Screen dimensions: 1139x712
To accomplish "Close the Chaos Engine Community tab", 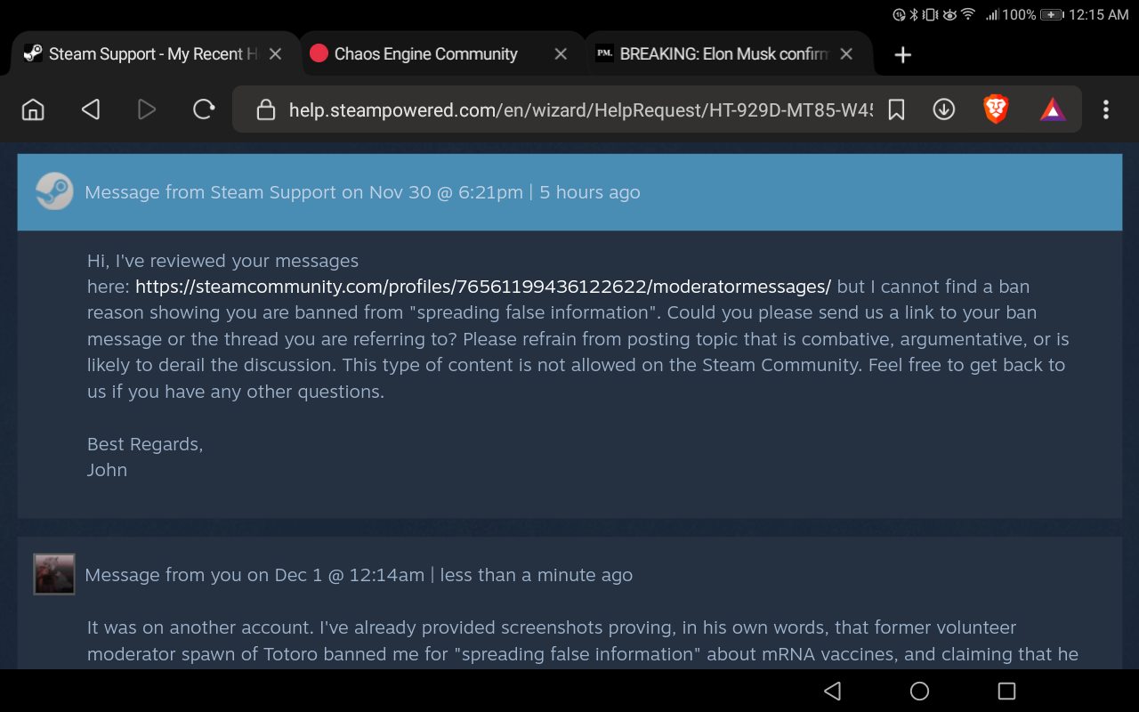I will 561,54.
